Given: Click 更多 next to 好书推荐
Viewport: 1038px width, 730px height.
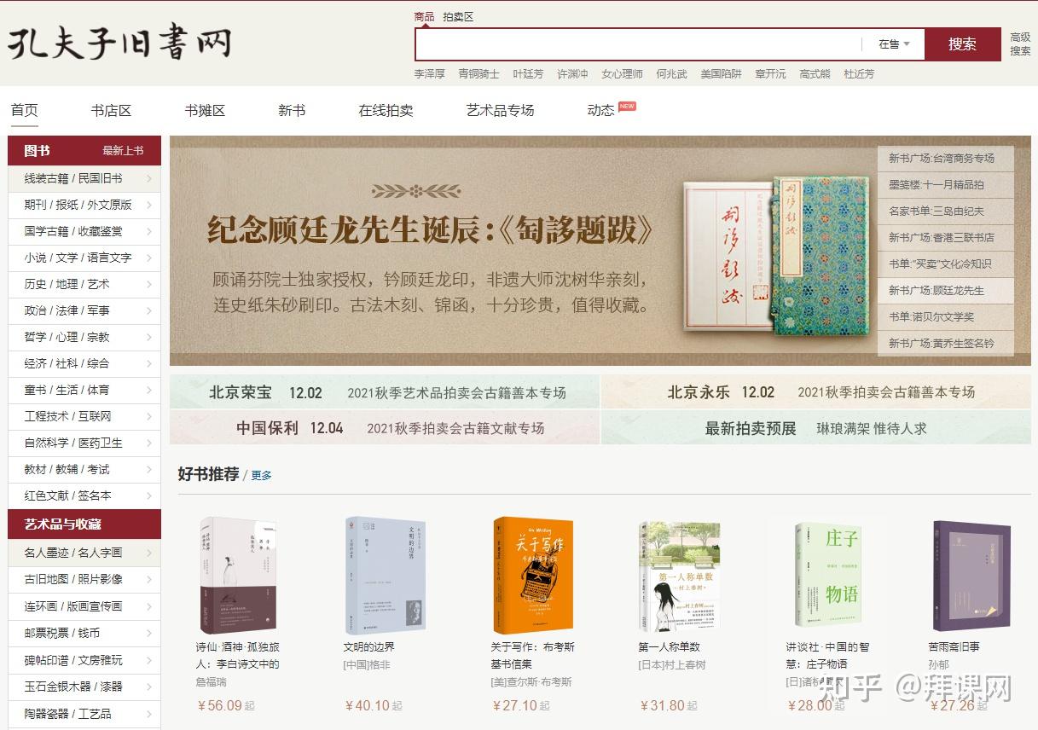Looking at the screenshot, I should click(x=261, y=476).
